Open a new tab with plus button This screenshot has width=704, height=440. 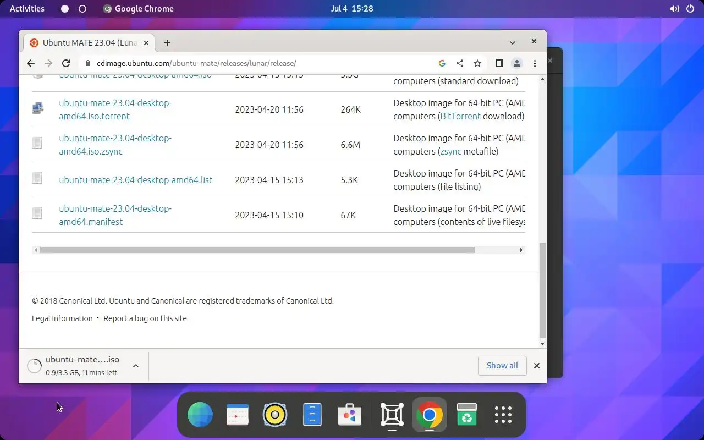point(167,42)
